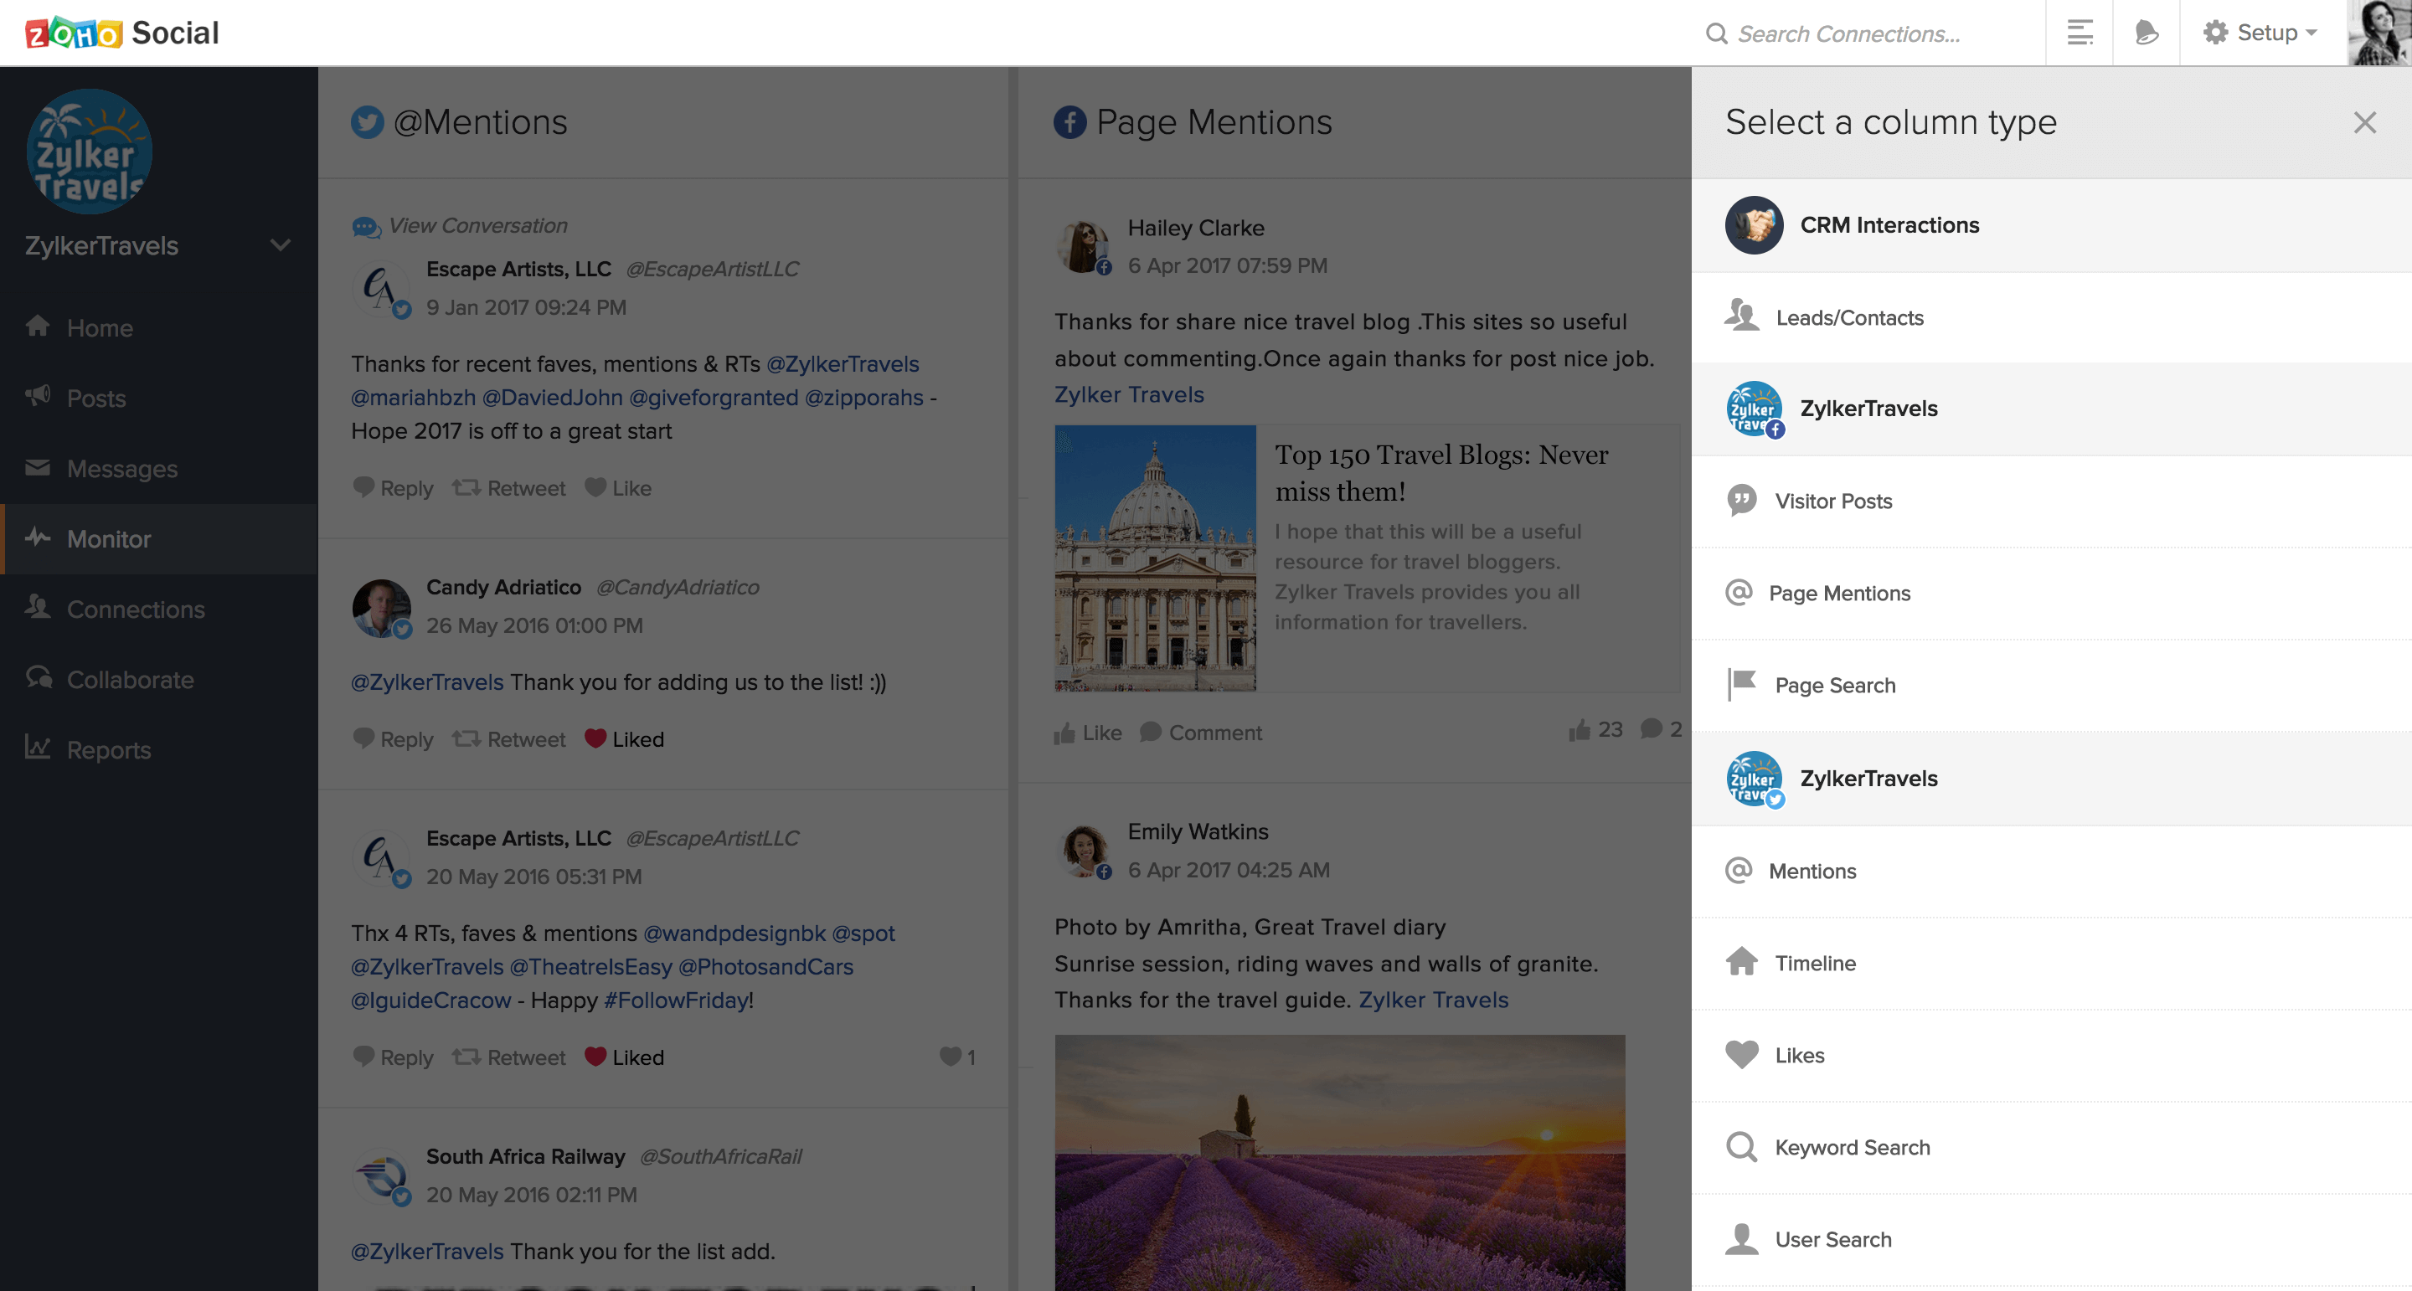Open the St. Peter's Basilica blog thumbnail
This screenshot has width=2412, height=1291.
[1156, 558]
